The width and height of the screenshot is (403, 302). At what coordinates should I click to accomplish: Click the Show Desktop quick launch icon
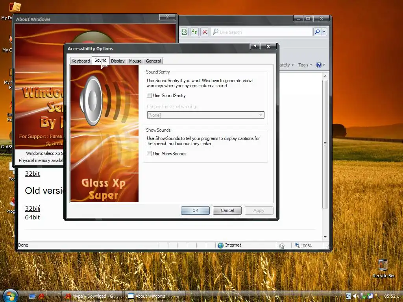[32, 296]
